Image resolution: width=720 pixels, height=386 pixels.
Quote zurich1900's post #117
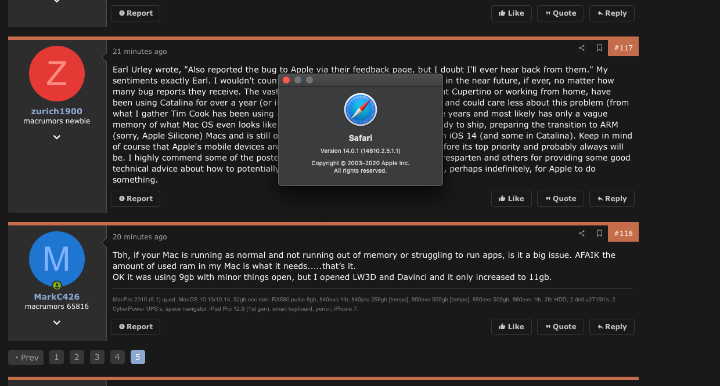[560, 199]
